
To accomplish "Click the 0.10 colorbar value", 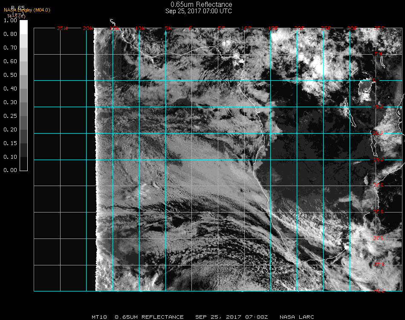I will pyautogui.click(x=10, y=157).
